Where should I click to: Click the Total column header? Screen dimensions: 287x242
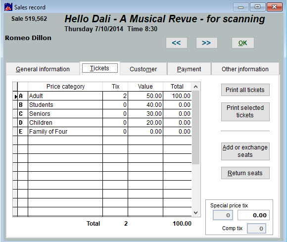(x=177, y=87)
